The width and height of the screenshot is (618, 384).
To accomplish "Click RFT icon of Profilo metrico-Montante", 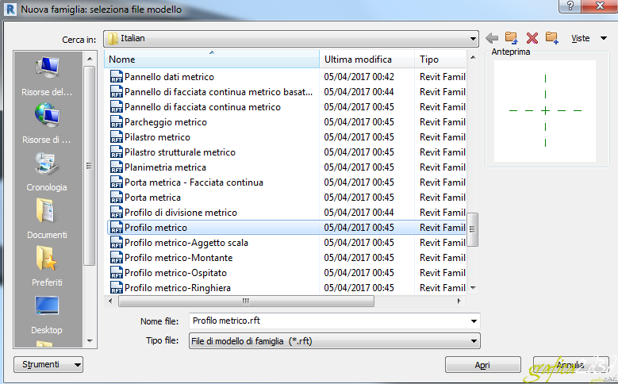I will coord(117,257).
